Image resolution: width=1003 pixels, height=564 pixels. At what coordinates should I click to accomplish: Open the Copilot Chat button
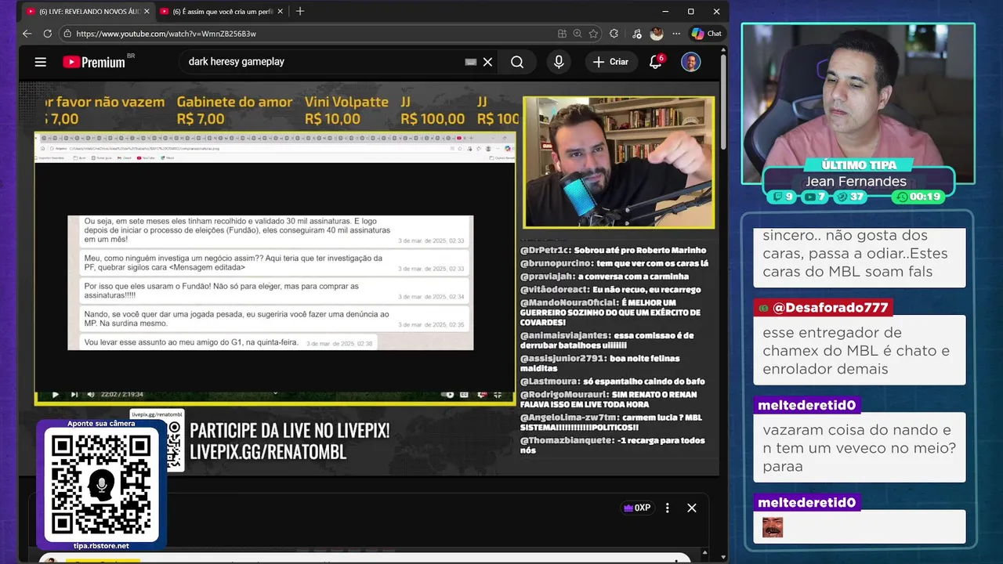point(707,34)
